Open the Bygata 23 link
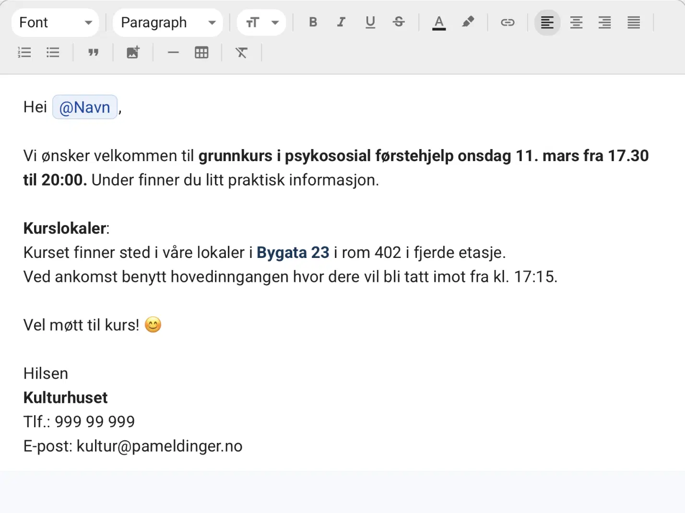The width and height of the screenshot is (685, 513). tap(293, 252)
